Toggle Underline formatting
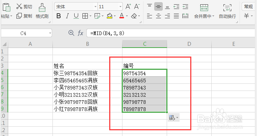 pos(76,16)
